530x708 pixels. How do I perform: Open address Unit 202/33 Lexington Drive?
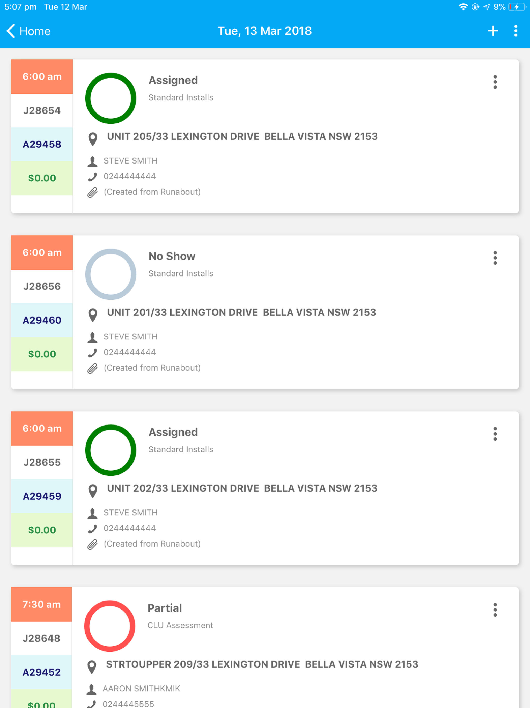(x=242, y=488)
